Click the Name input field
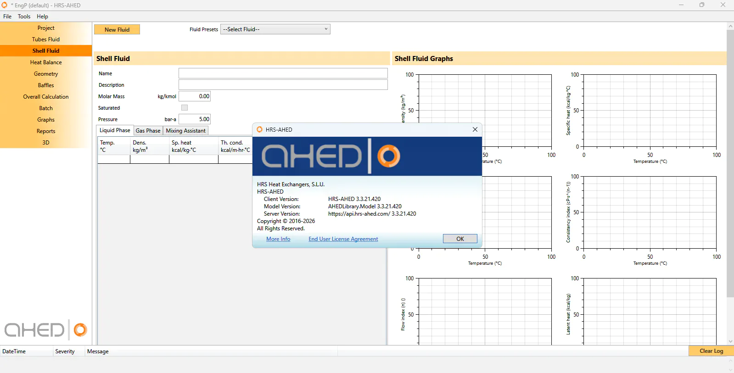 click(x=283, y=73)
